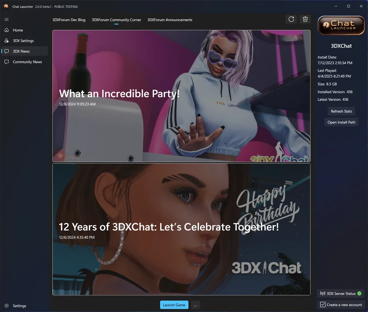Click the 3DX Settings gear-person icon

click(x=7, y=41)
